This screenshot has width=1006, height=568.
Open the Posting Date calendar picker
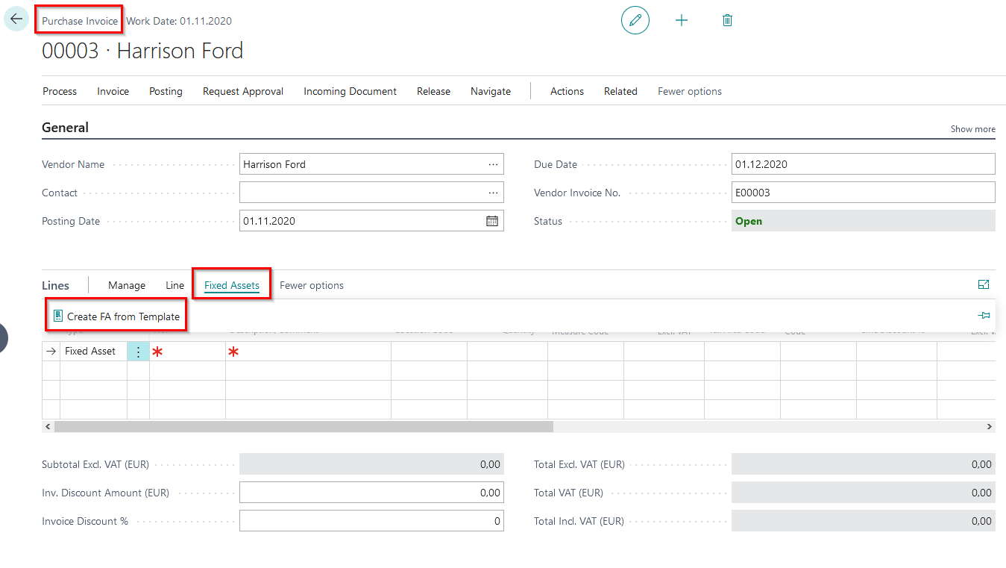(492, 221)
